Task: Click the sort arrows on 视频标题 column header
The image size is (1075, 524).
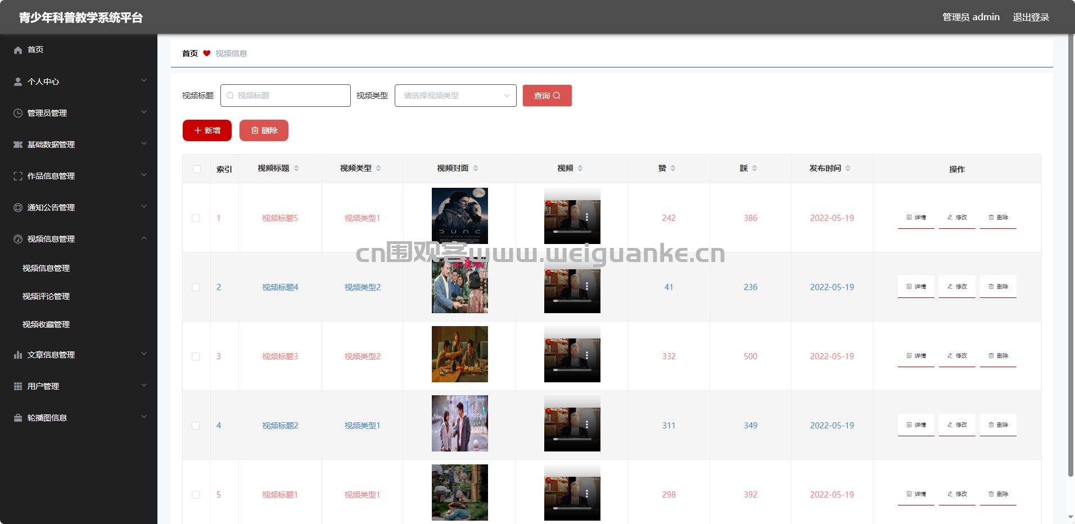Action: tap(296, 168)
